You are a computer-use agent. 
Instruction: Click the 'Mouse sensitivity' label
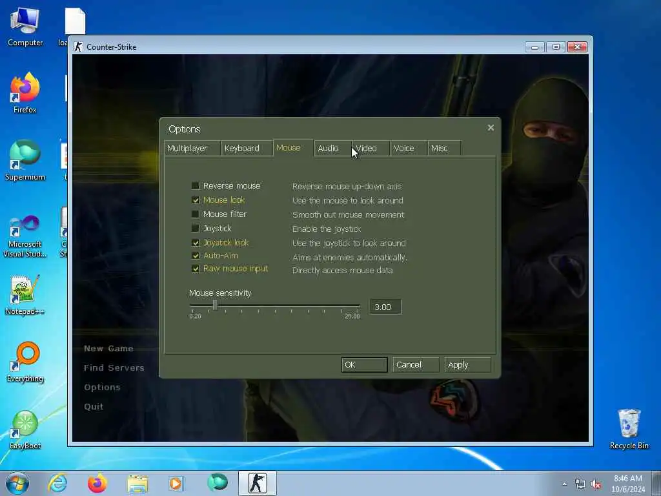pyautogui.click(x=220, y=293)
